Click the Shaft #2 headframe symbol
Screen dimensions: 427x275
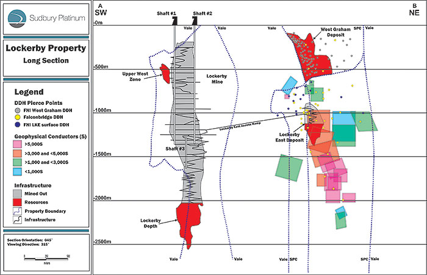click(x=195, y=21)
